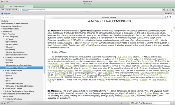175x105 pixels.
Task: Select (5) Improper Diphthongs
Action: point(15,83)
